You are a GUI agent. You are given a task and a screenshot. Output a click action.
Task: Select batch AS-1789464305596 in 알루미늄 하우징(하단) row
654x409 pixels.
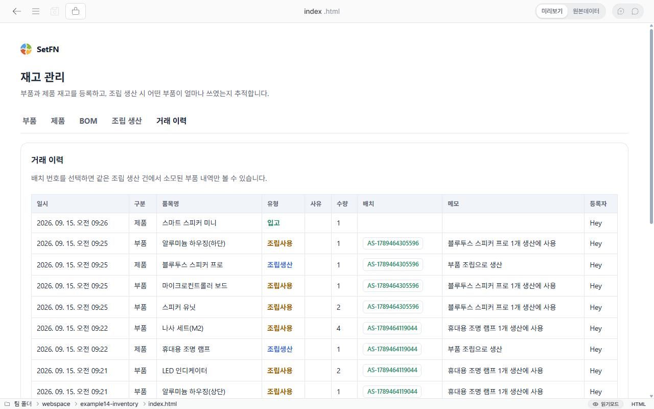pyautogui.click(x=393, y=243)
